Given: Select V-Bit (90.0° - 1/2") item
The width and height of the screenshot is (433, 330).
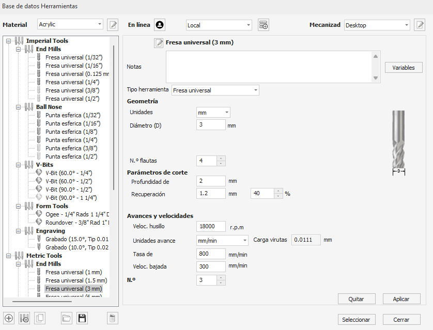Looking at the screenshot, I should pos(69,190).
